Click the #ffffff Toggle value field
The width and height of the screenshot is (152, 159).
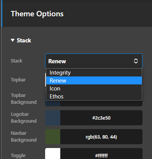pyautogui.click(x=101, y=154)
